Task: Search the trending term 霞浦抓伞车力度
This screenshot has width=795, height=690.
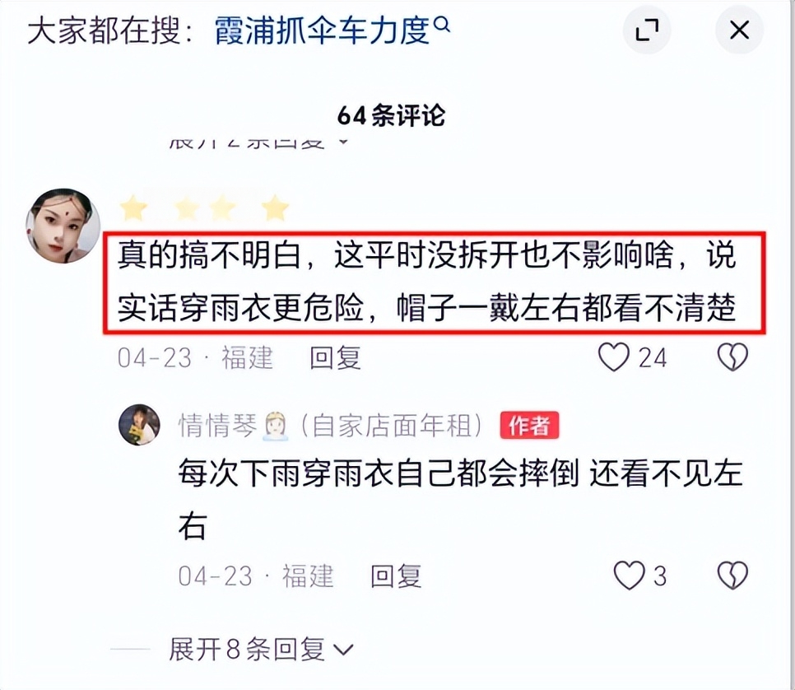Action: coord(323,30)
